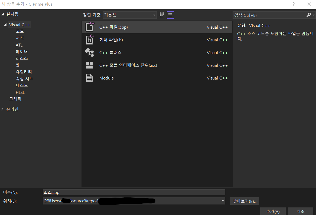Open the search options dropdown arrow
Image resolution: width=316 pixels, height=215 pixels.
point(314,15)
